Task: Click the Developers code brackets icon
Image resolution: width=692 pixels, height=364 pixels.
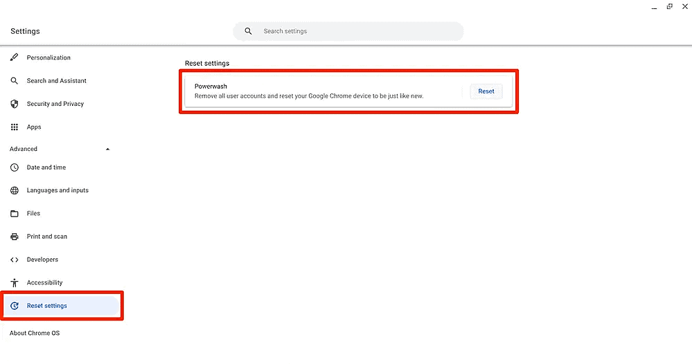Action: pyautogui.click(x=14, y=260)
